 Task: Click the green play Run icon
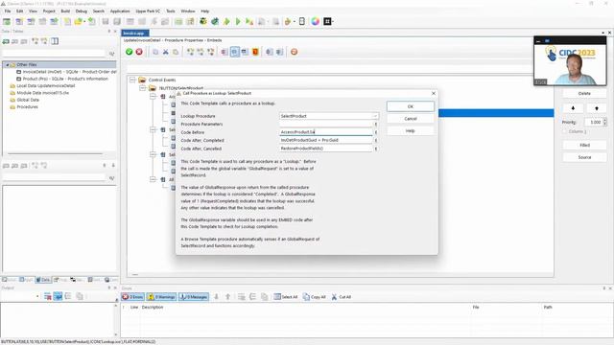pyautogui.click(x=238, y=21)
